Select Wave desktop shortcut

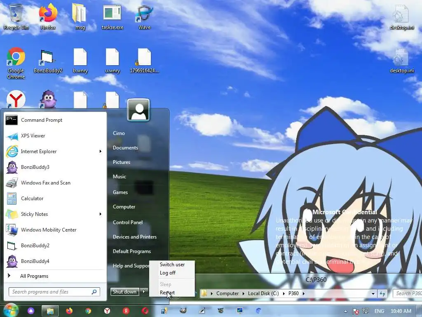coord(144,17)
